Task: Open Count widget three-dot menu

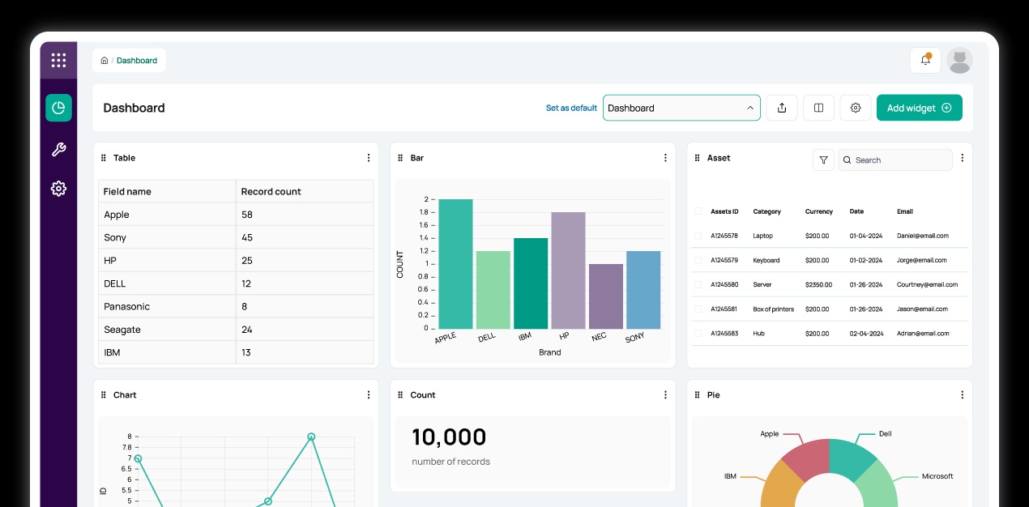Action: [x=665, y=395]
